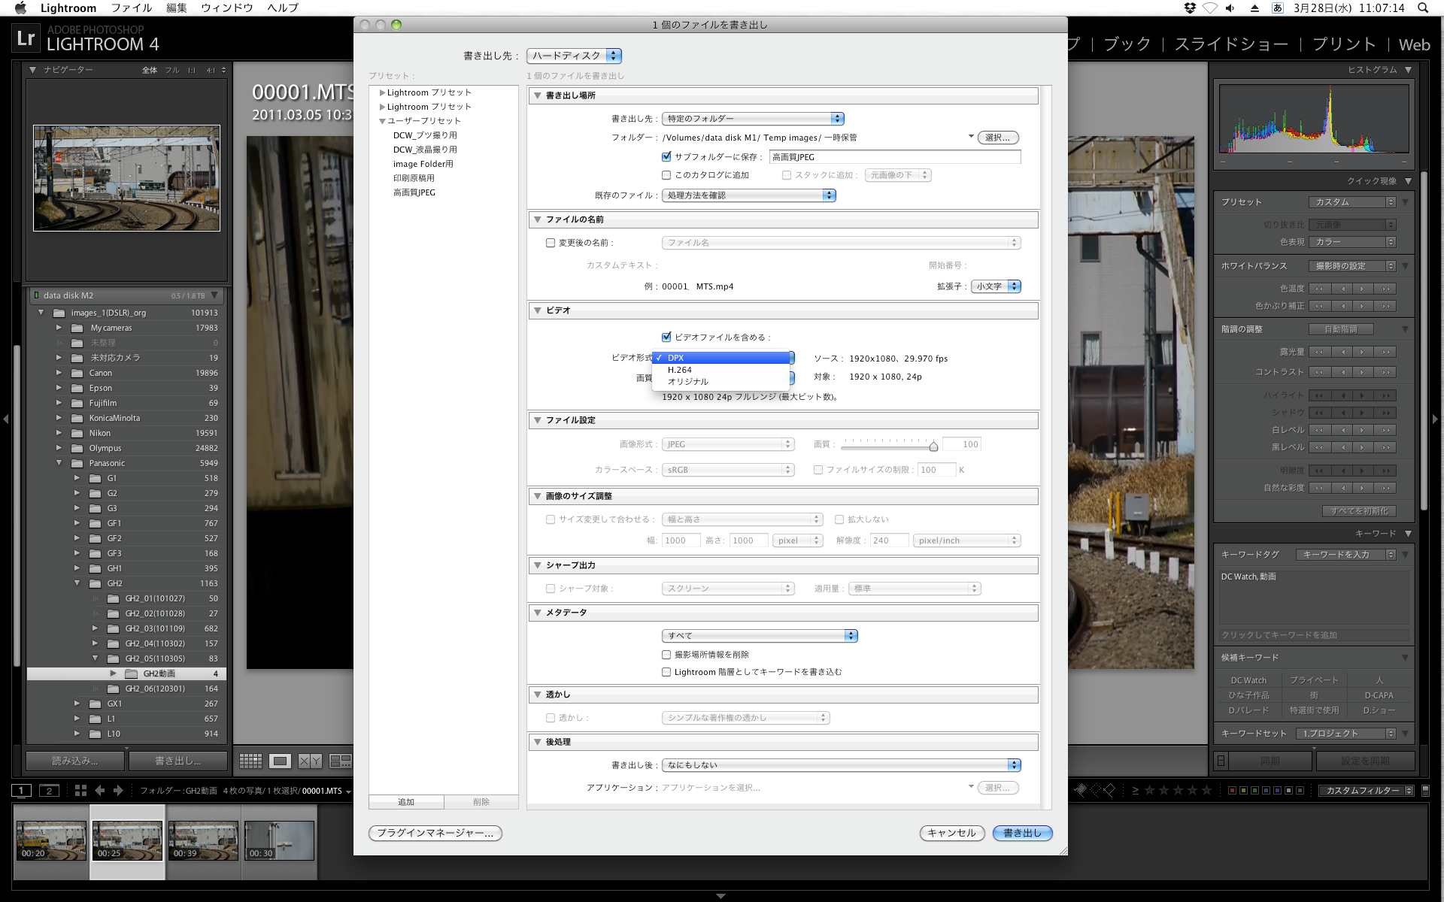Open the プラグインマネージャー dialog
1444x902 pixels.
pos(435,833)
